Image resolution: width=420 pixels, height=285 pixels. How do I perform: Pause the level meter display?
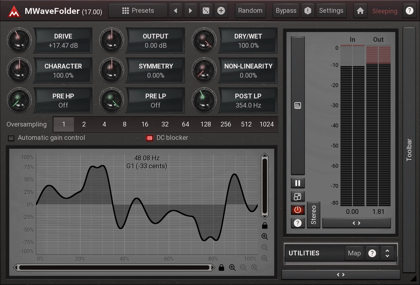click(x=298, y=183)
